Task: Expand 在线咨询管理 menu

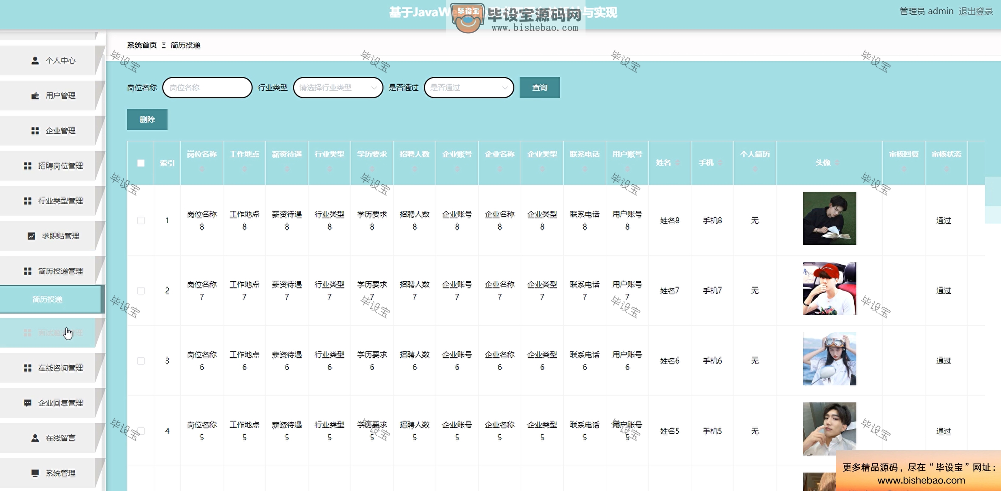Action: coord(53,368)
